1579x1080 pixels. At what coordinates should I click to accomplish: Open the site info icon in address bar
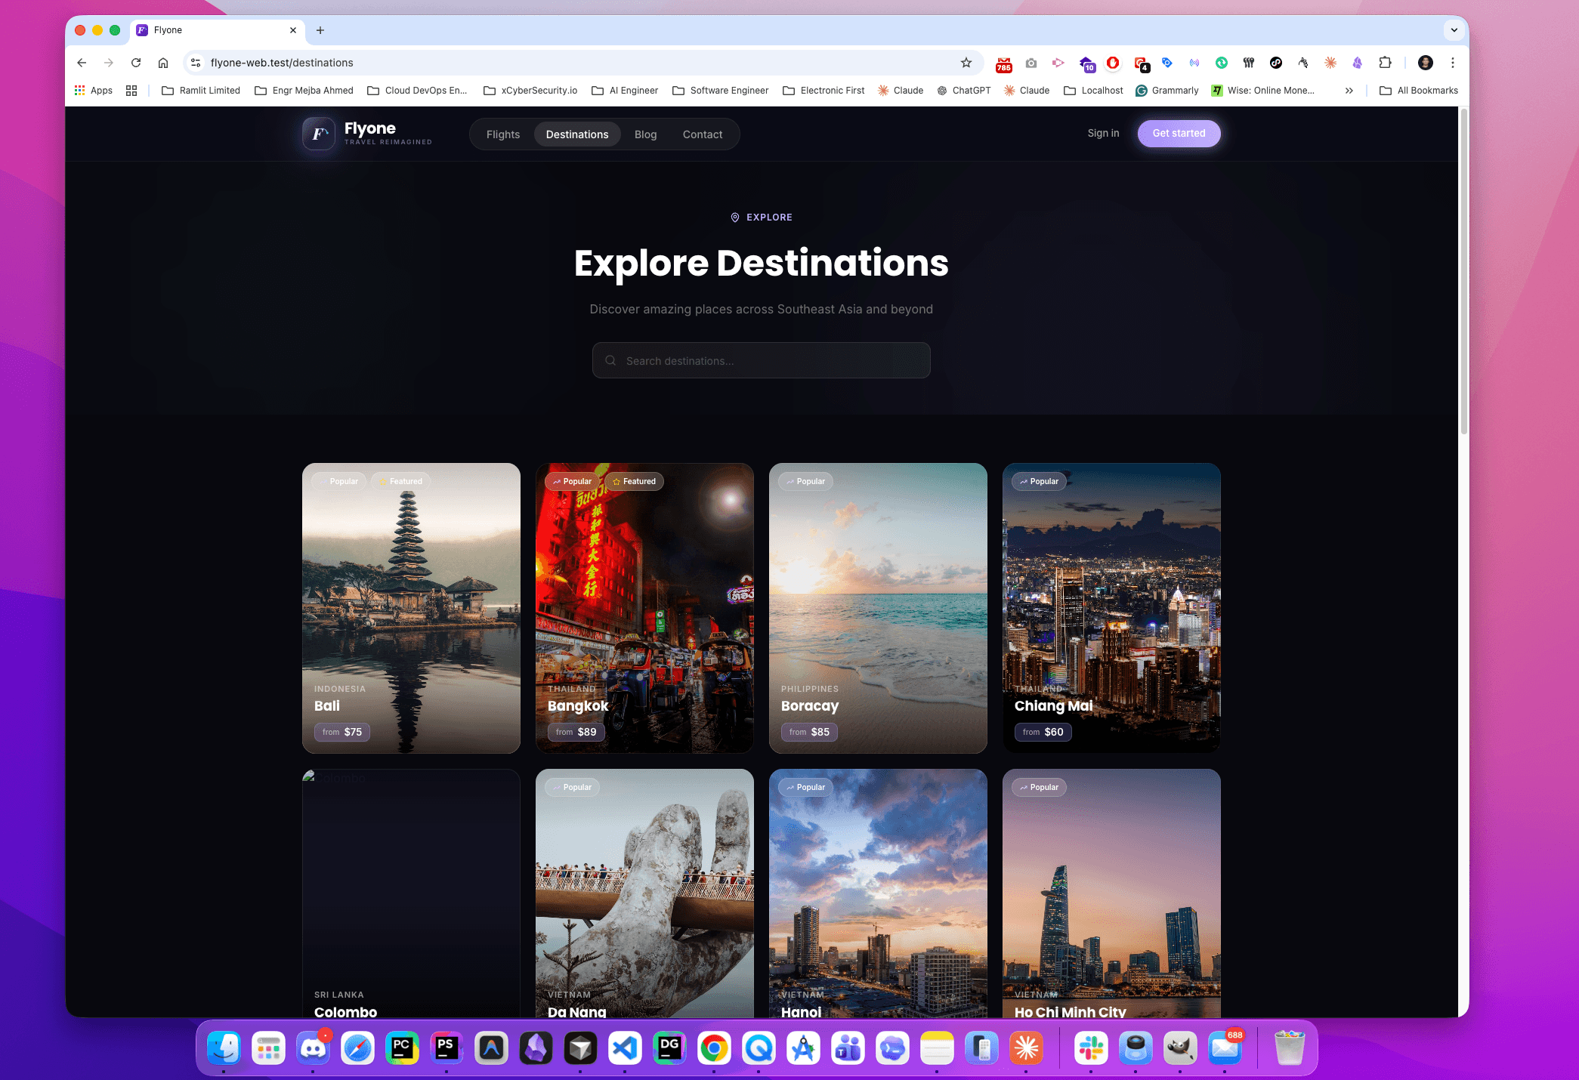(196, 63)
